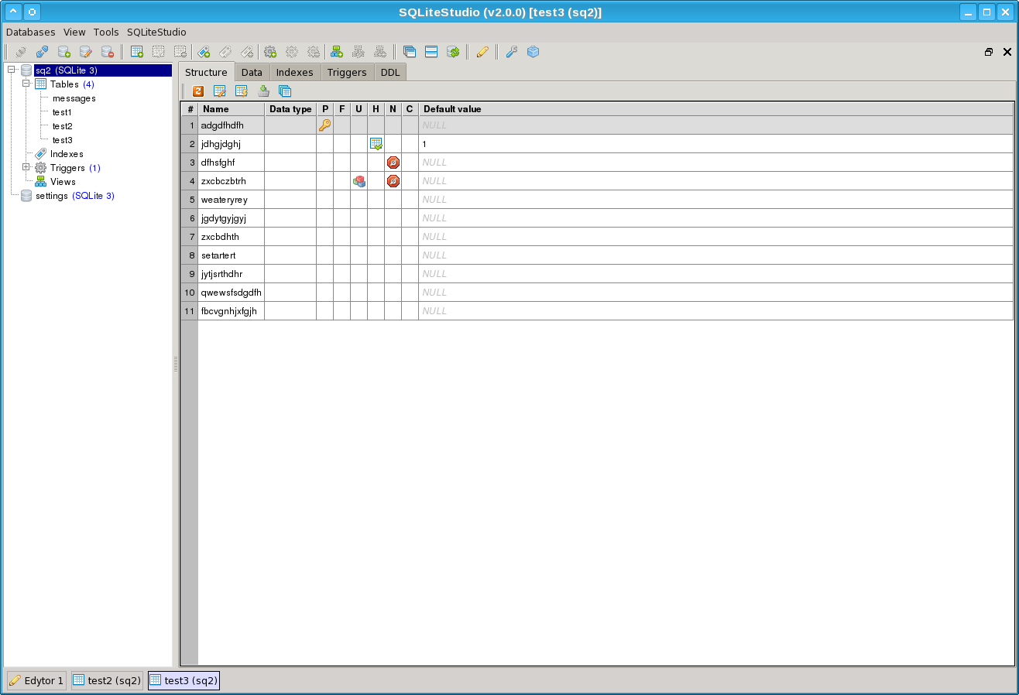Click the qwewsfsdgdfh column name cell

click(x=232, y=292)
